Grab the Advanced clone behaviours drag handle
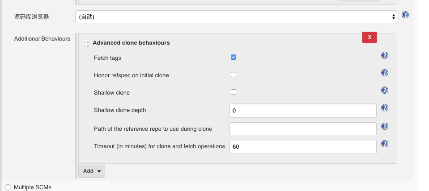 (x=86, y=43)
